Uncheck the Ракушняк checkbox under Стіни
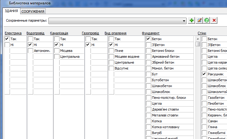The image size is (227, 139). [x=204, y=74]
